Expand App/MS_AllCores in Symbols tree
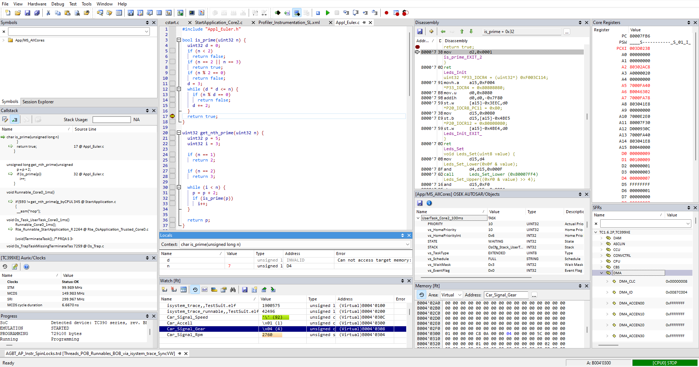The image size is (699, 367). (4, 40)
